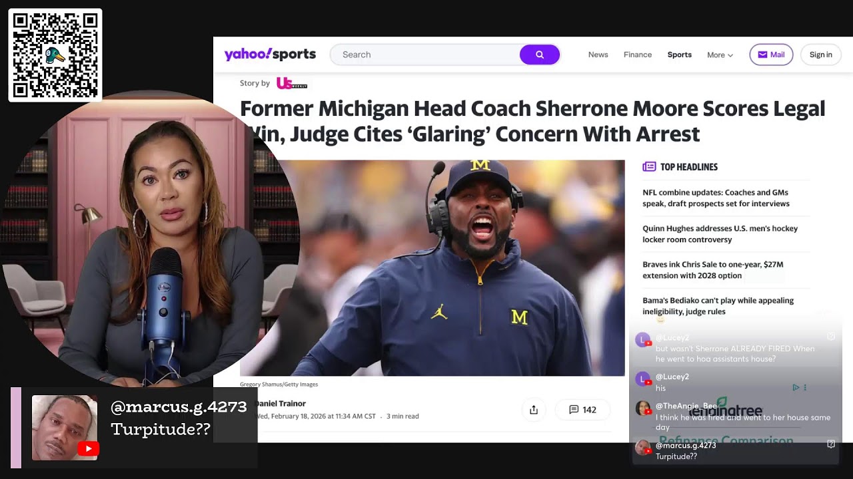The width and height of the screenshot is (853, 479).
Task: Open NFL combine updates headline
Action: 716,198
